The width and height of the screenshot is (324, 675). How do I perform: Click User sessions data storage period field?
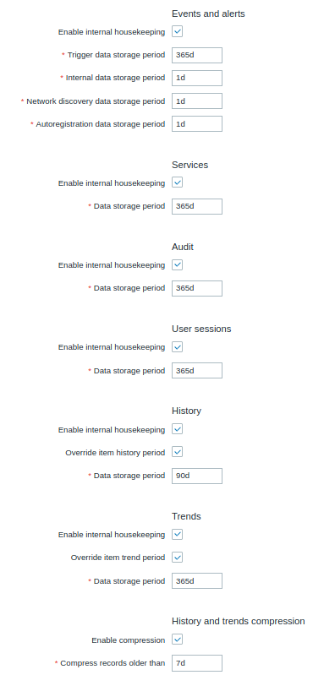(x=197, y=371)
